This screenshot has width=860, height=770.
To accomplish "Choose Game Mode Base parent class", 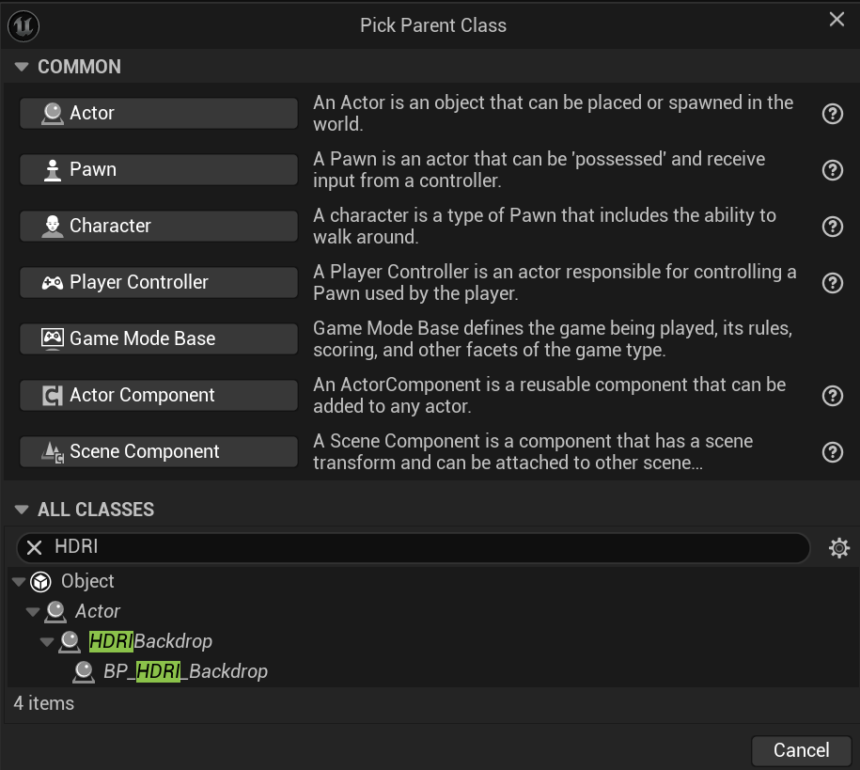I will pos(159,338).
